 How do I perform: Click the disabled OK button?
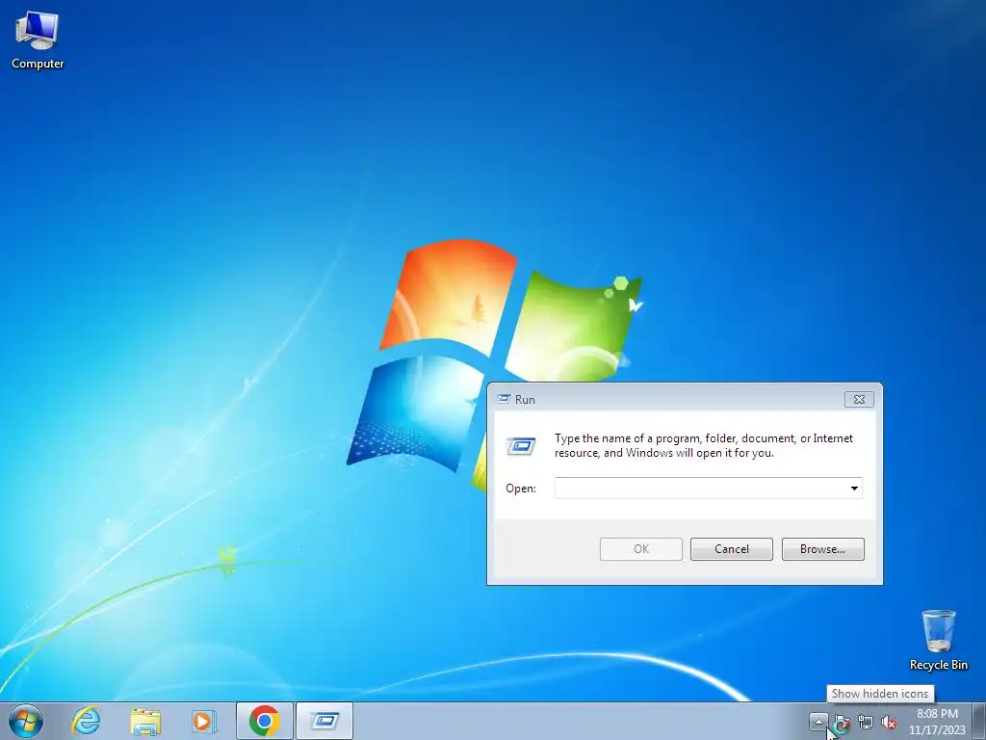click(x=640, y=548)
